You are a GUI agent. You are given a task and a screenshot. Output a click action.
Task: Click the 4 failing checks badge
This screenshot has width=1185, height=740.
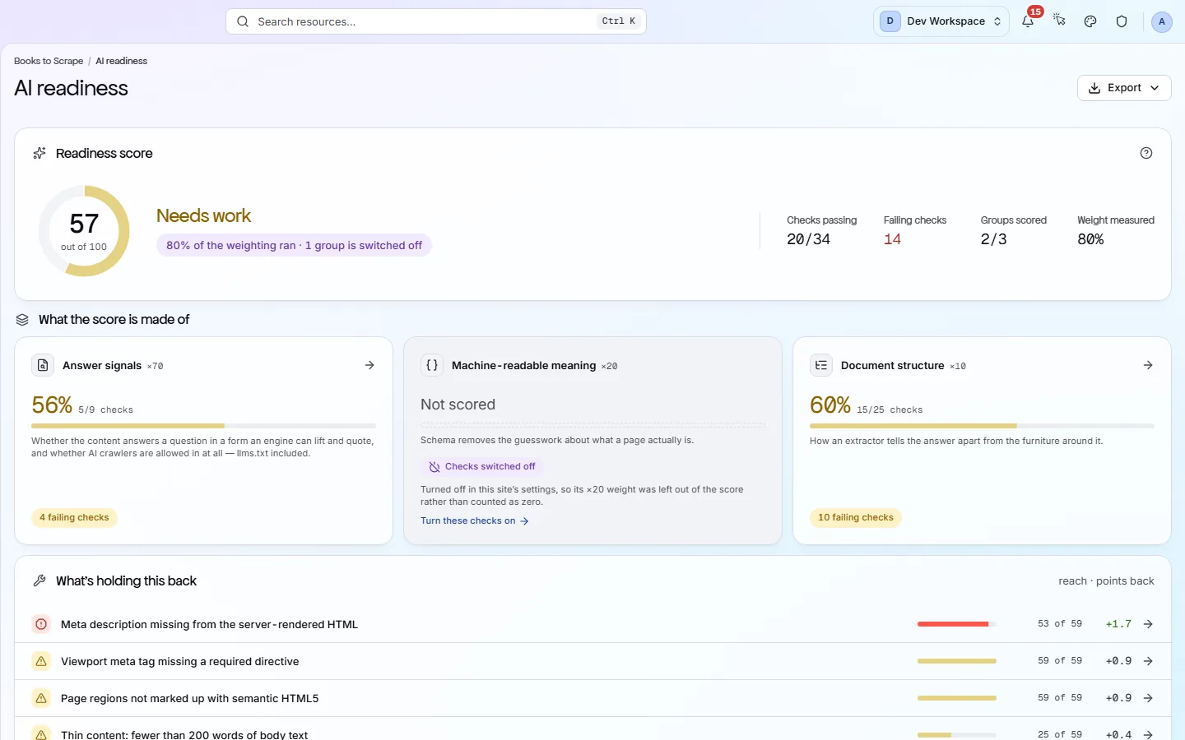coord(74,517)
